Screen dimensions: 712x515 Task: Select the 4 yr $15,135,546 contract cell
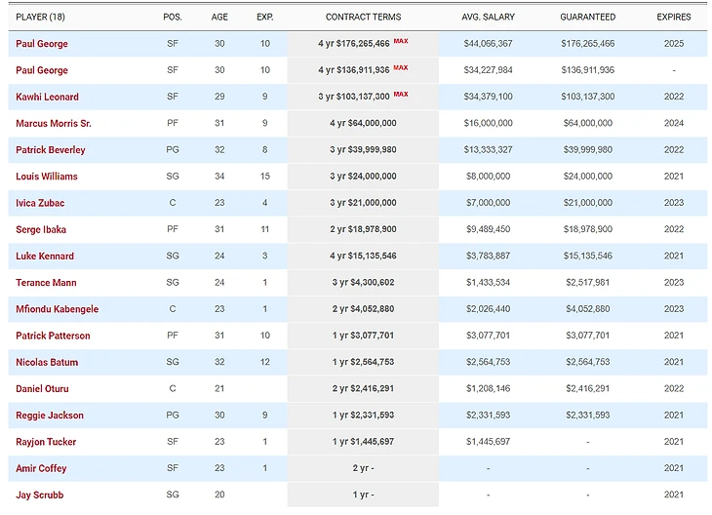[x=363, y=257]
